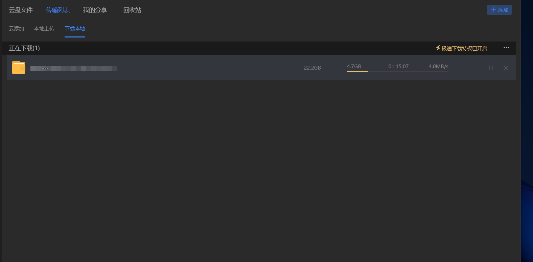The height and width of the screenshot is (262, 533).
Task: Open the three-dot more options menu
Action: [506, 48]
